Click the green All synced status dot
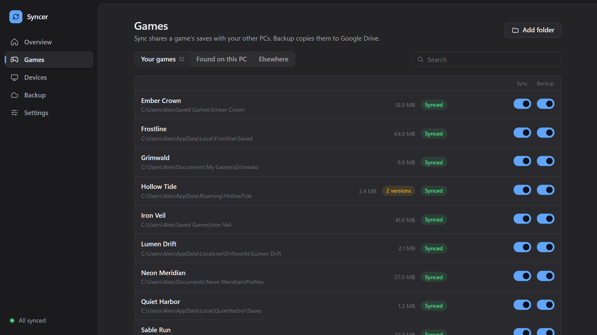The width and height of the screenshot is (597, 335). pos(12,320)
